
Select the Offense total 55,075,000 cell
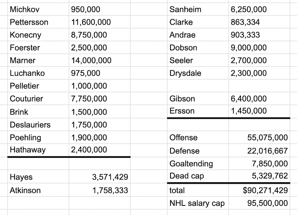pos(259,138)
